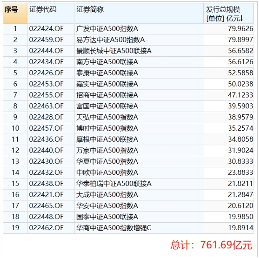Click the 证券简称 column header
Screen dimensions: 259x258
[139, 13]
